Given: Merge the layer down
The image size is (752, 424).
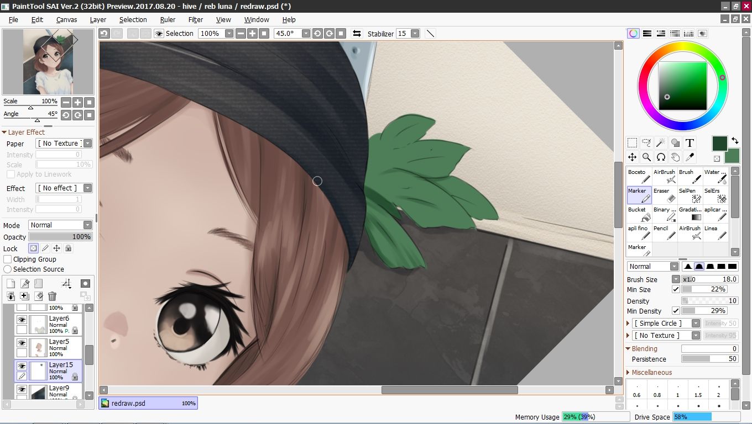Looking at the screenshot, I should click(x=11, y=296).
